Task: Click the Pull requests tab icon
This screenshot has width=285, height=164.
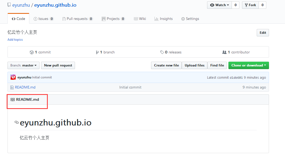Action: [64, 19]
